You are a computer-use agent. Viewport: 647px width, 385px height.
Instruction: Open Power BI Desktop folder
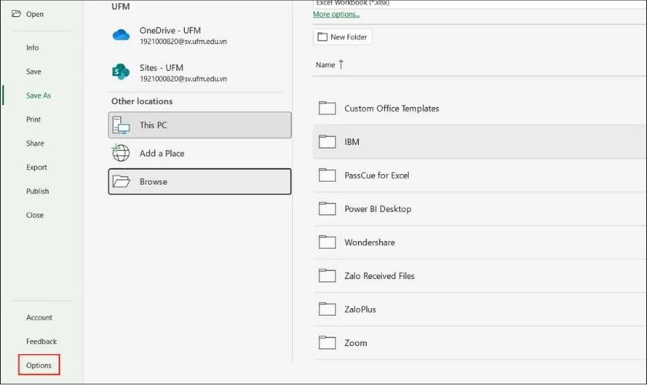tap(479, 209)
